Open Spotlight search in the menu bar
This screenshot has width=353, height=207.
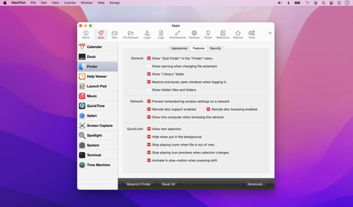coord(323,3)
